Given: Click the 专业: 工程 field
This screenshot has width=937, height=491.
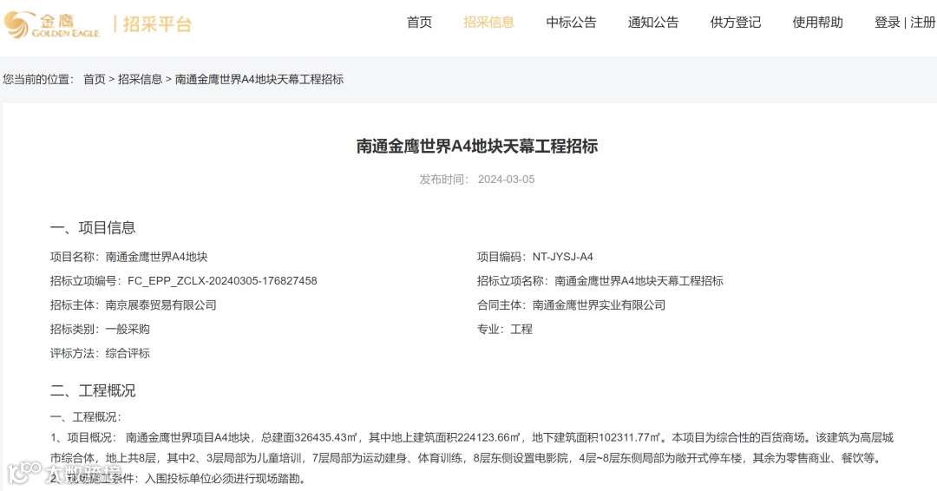Looking at the screenshot, I should 504,329.
